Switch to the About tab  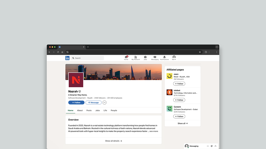click(x=80, y=111)
